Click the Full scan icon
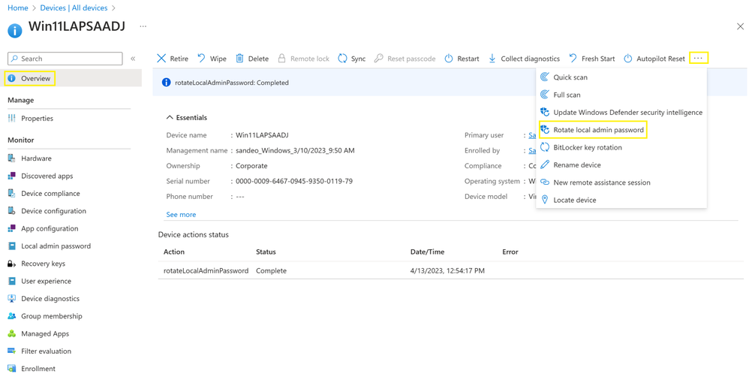 545,95
